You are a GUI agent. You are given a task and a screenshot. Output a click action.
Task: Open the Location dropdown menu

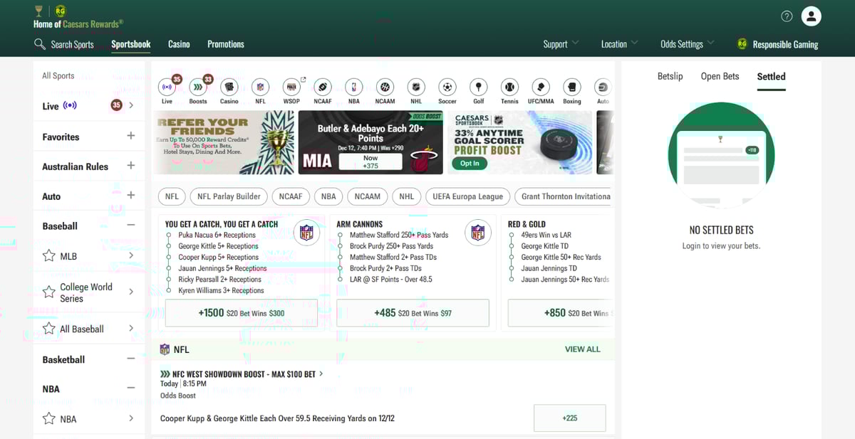[619, 44]
